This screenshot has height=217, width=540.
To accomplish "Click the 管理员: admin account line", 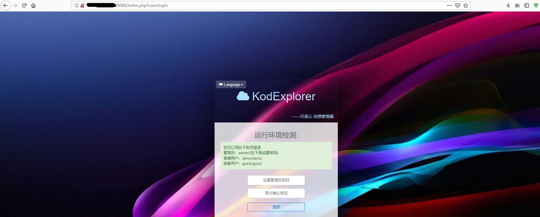I will tap(251, 153).
